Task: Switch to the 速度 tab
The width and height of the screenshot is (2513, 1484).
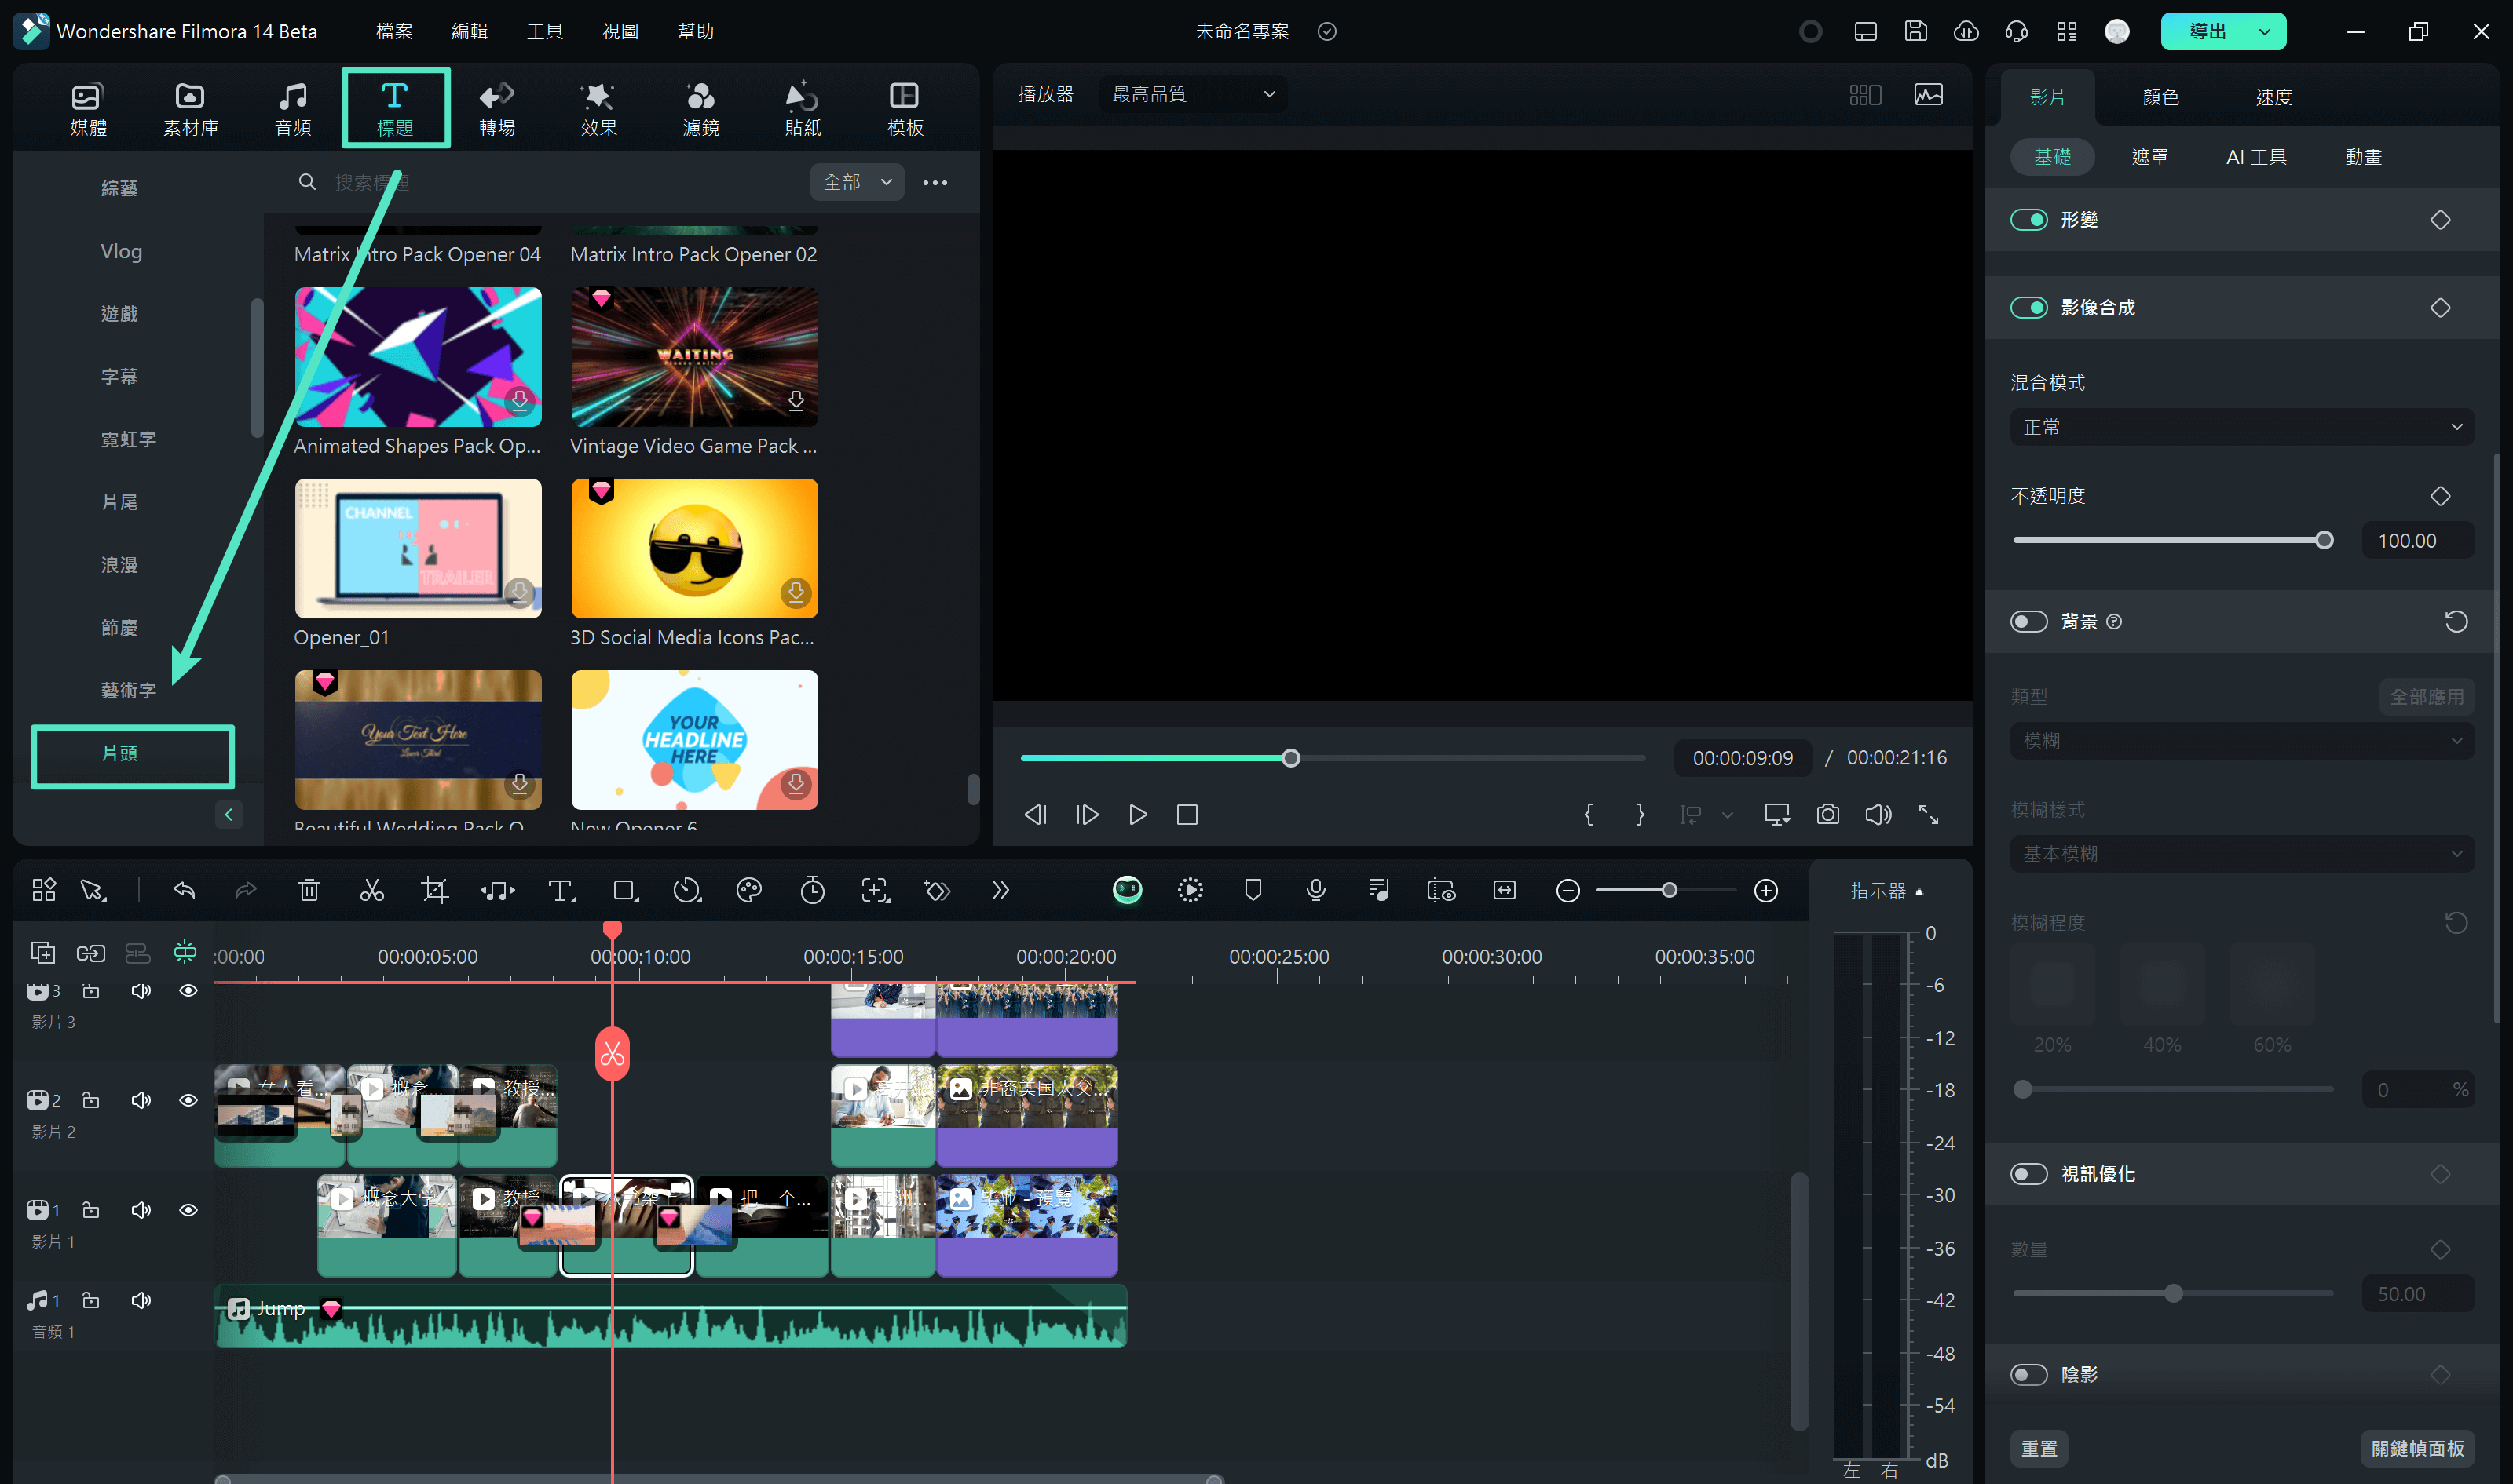Action: click(2273, 97)
